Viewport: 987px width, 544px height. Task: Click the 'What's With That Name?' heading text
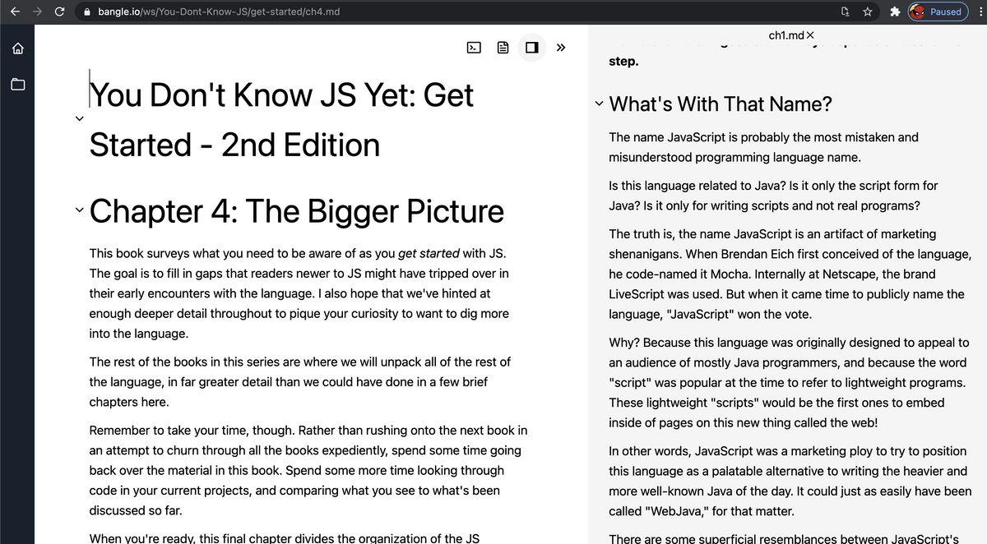click(x=721, y=104)
